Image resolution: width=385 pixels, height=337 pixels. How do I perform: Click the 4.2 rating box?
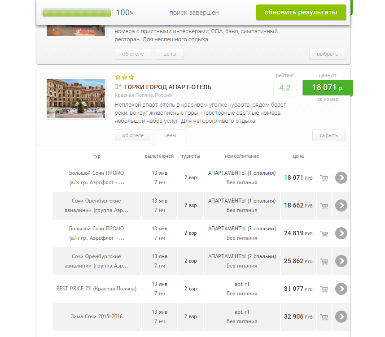tap(285, 88)
